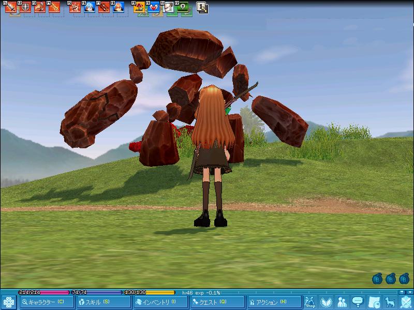The image size is (414, 310).
Task: Open the map icon in bottom bar
Action: [374, 302]
